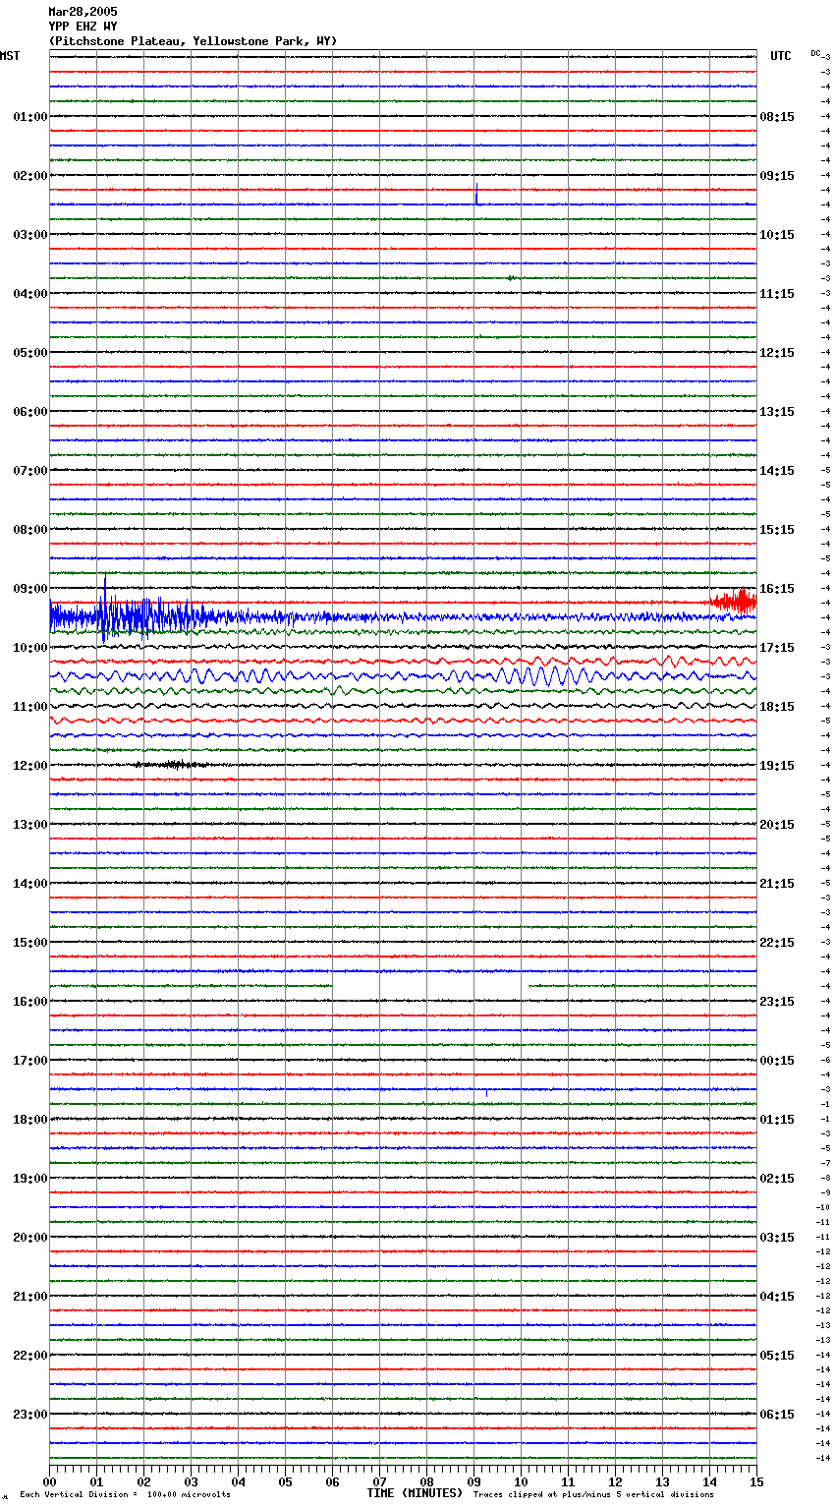The height and width of the screenshot is (1508, 835).
Task: Select the 12:00 MST time label
Action: coord(29,766)
